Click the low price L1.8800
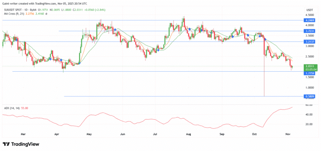Image resolution: width=321 pixels, height=151 pixels. [x=66, y=10]
